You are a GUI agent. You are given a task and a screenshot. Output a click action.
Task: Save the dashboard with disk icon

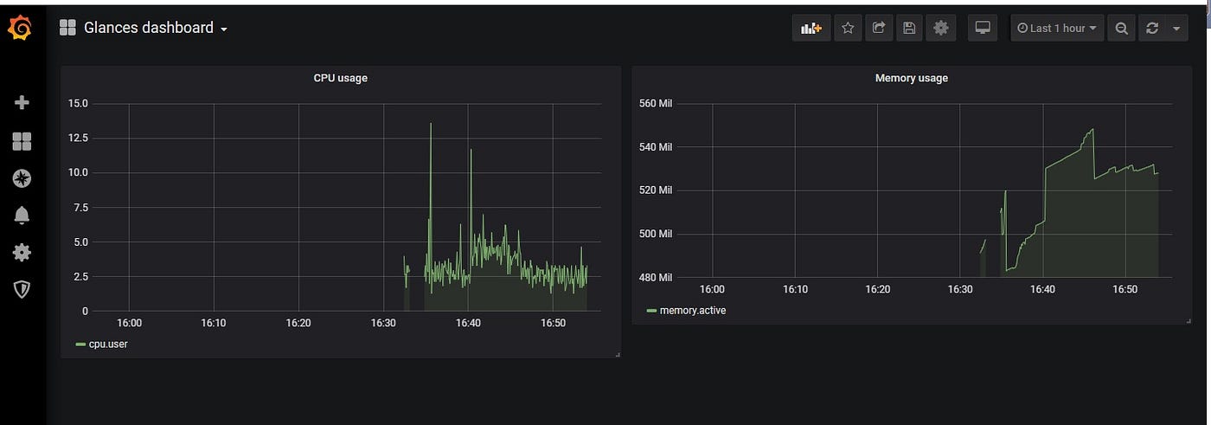tap(909, 28)
